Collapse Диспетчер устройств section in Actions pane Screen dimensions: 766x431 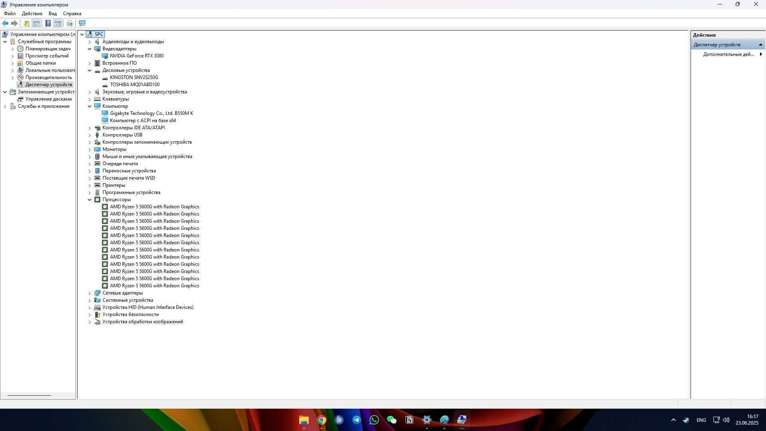coord(760,45)
